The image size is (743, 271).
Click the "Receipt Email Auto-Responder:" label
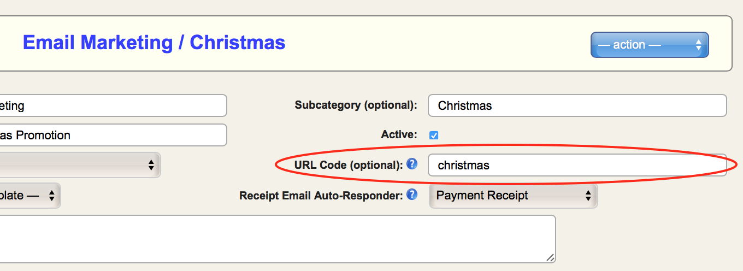[321, 195]
